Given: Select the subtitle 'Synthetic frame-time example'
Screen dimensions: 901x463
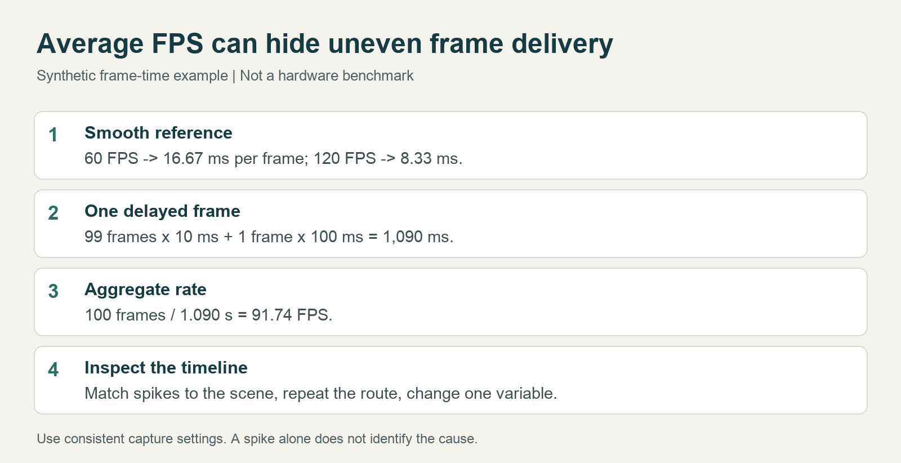Looking at the screenshot, I should pyautogui.click(x=132, y=76).
